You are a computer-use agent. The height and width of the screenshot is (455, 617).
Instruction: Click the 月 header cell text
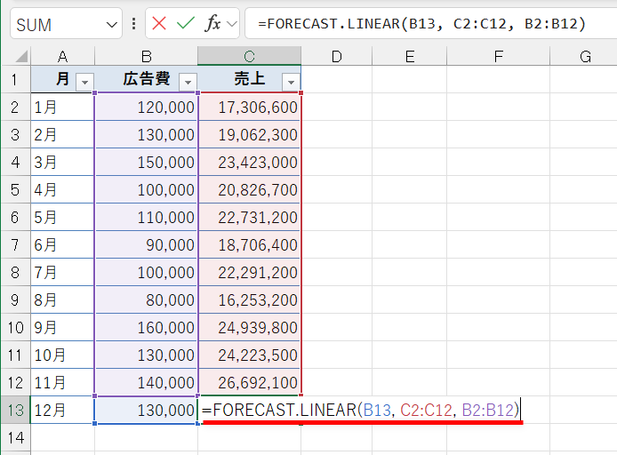[x=62, y=79]
